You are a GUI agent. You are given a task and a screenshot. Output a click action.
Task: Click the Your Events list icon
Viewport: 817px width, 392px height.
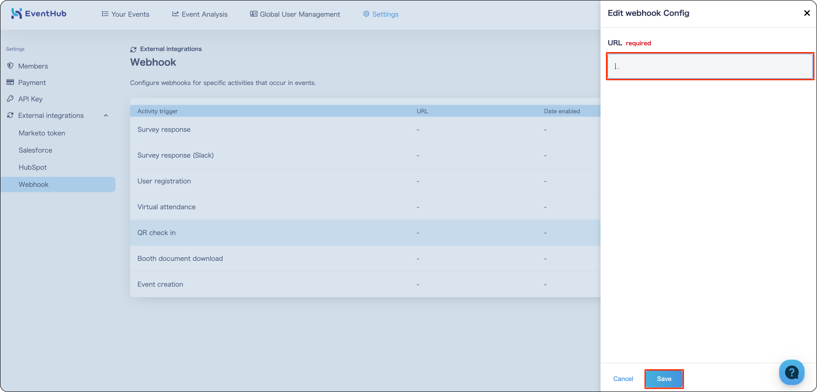coord(105,14)
